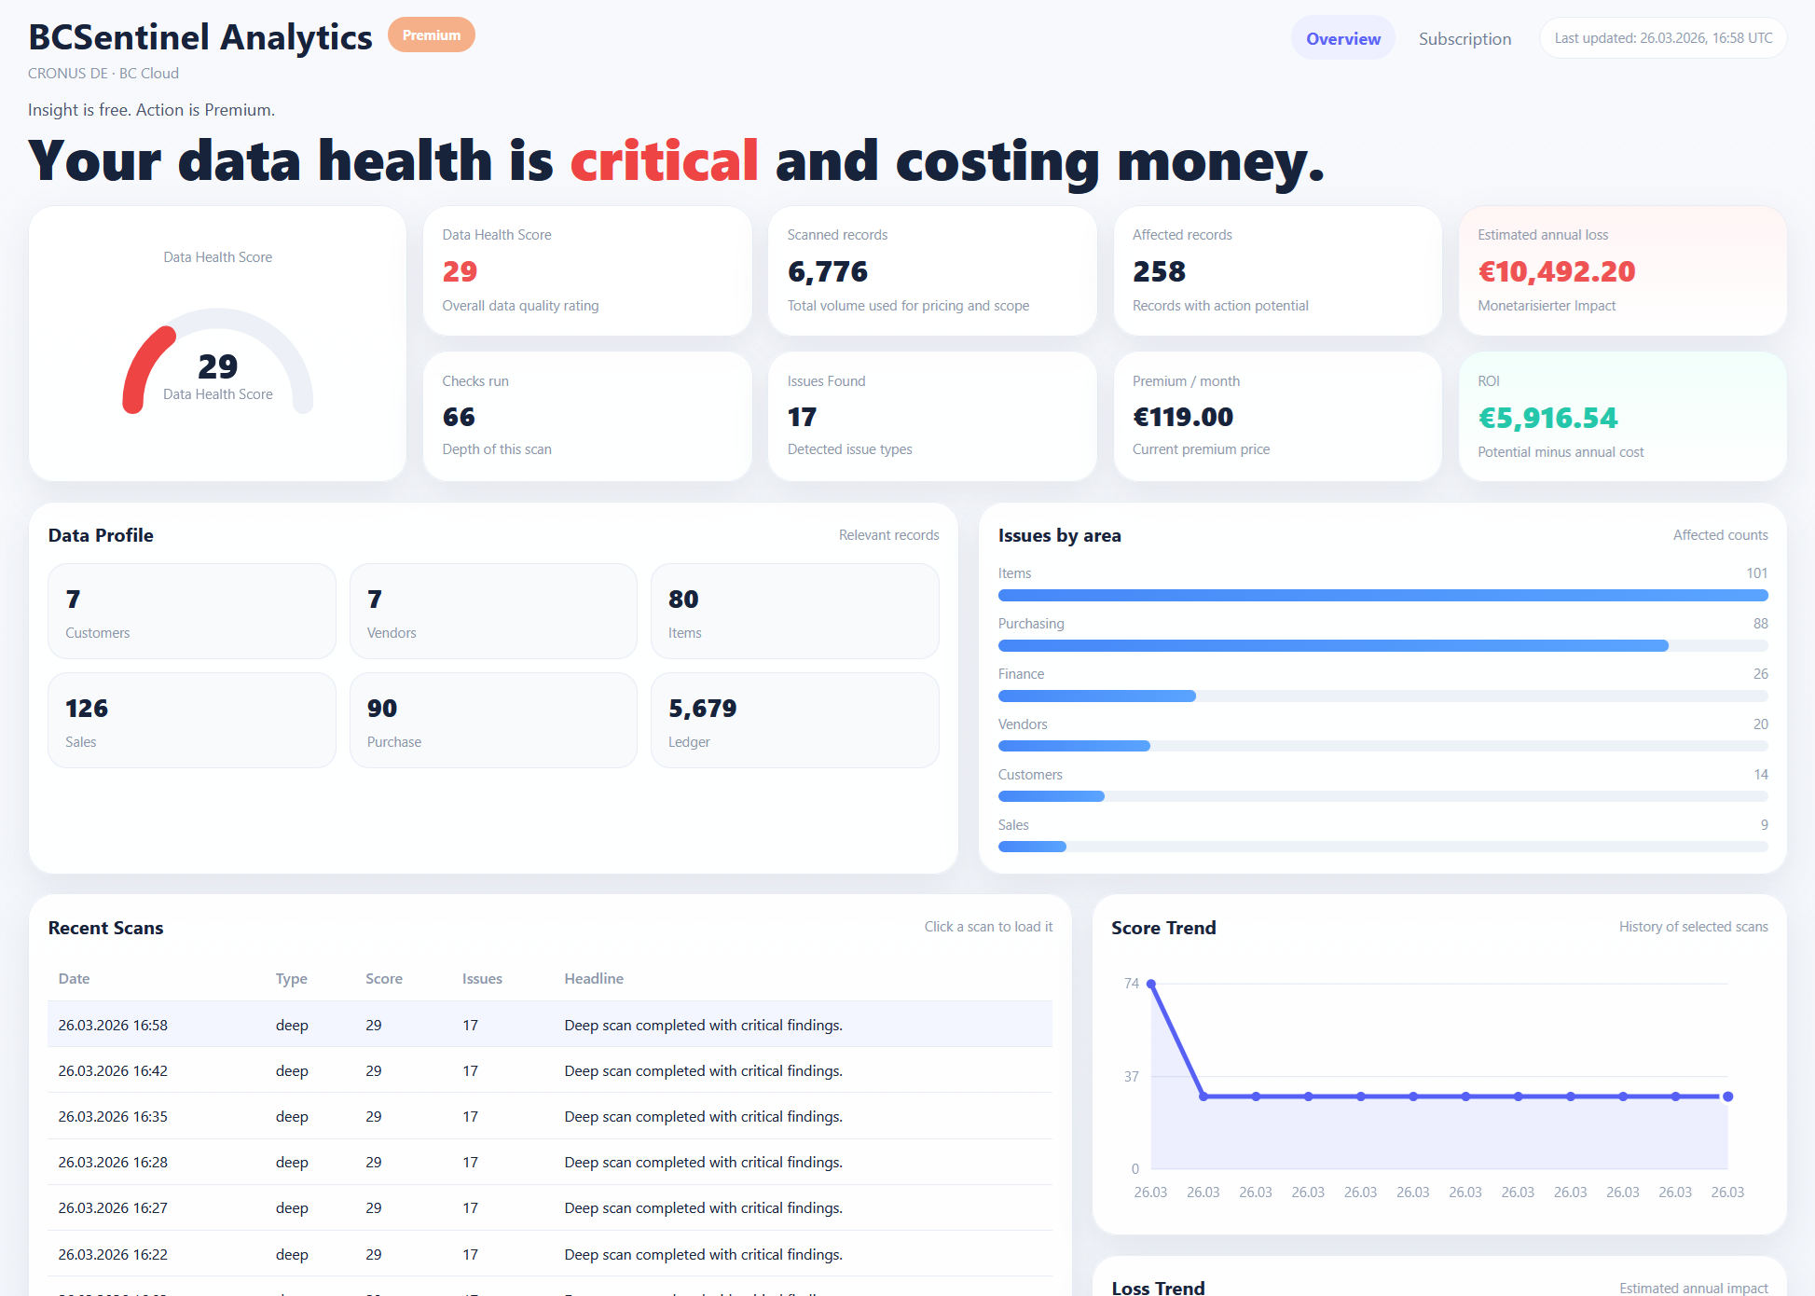Viewport: 1815px width, 1296px height.
Task: Click the Affected records card
Action: (x=1276, y=270)
